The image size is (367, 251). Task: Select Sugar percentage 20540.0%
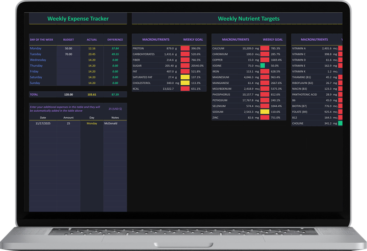pos(197,65)
